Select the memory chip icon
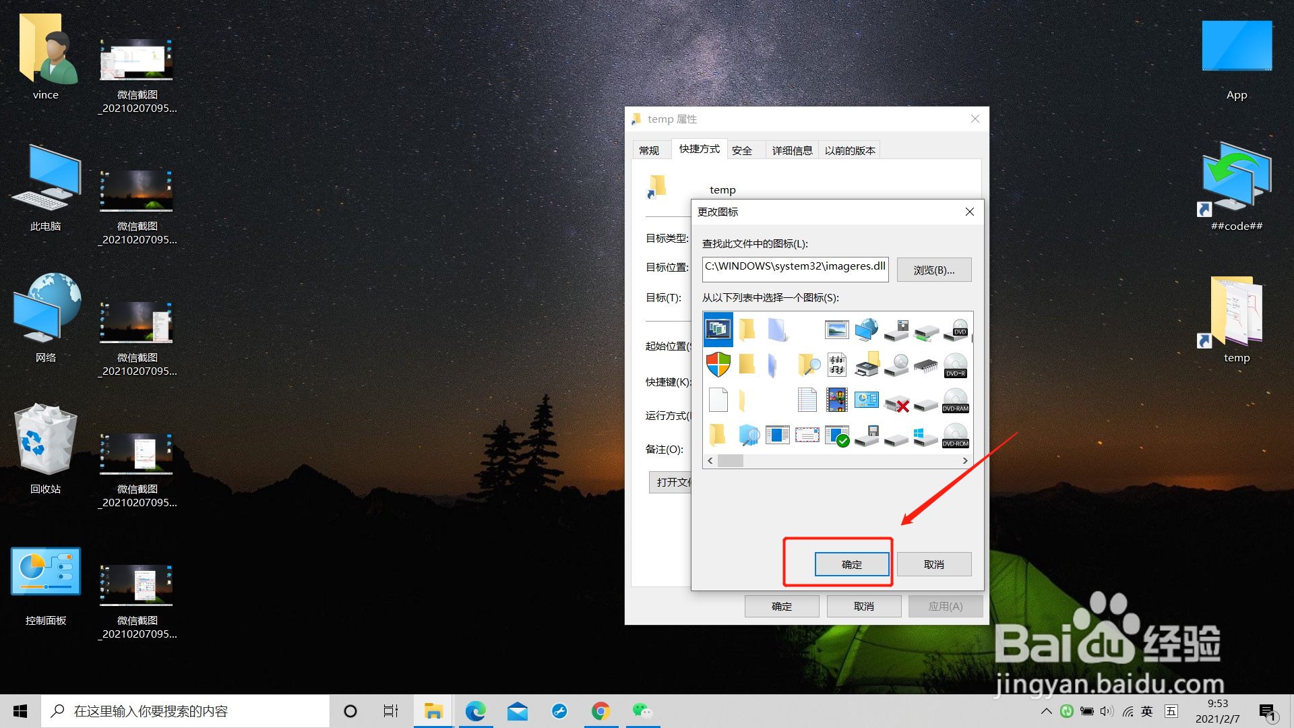The height and width of the screenshot is (728, 1294). (925, 366)
